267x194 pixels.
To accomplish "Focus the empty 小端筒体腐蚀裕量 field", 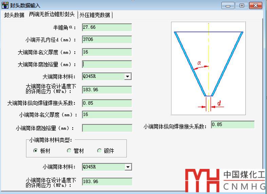I will [107, 128].
